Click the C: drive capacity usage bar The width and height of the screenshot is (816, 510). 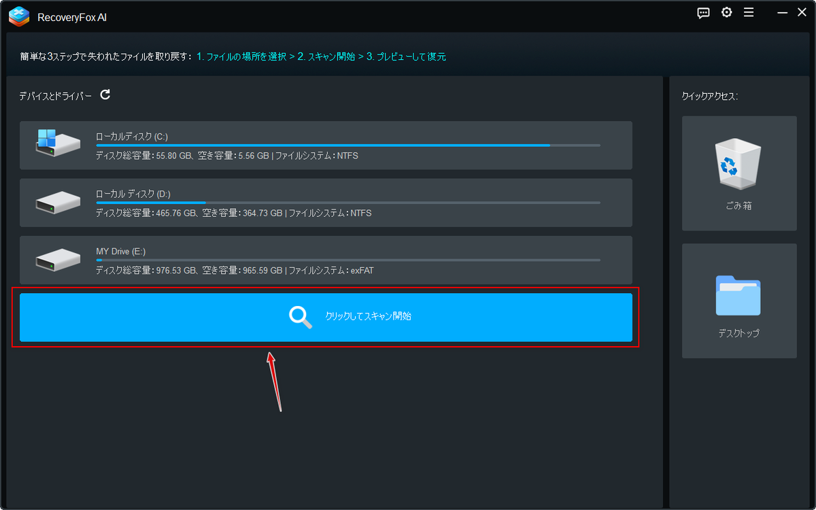point(347,144)
